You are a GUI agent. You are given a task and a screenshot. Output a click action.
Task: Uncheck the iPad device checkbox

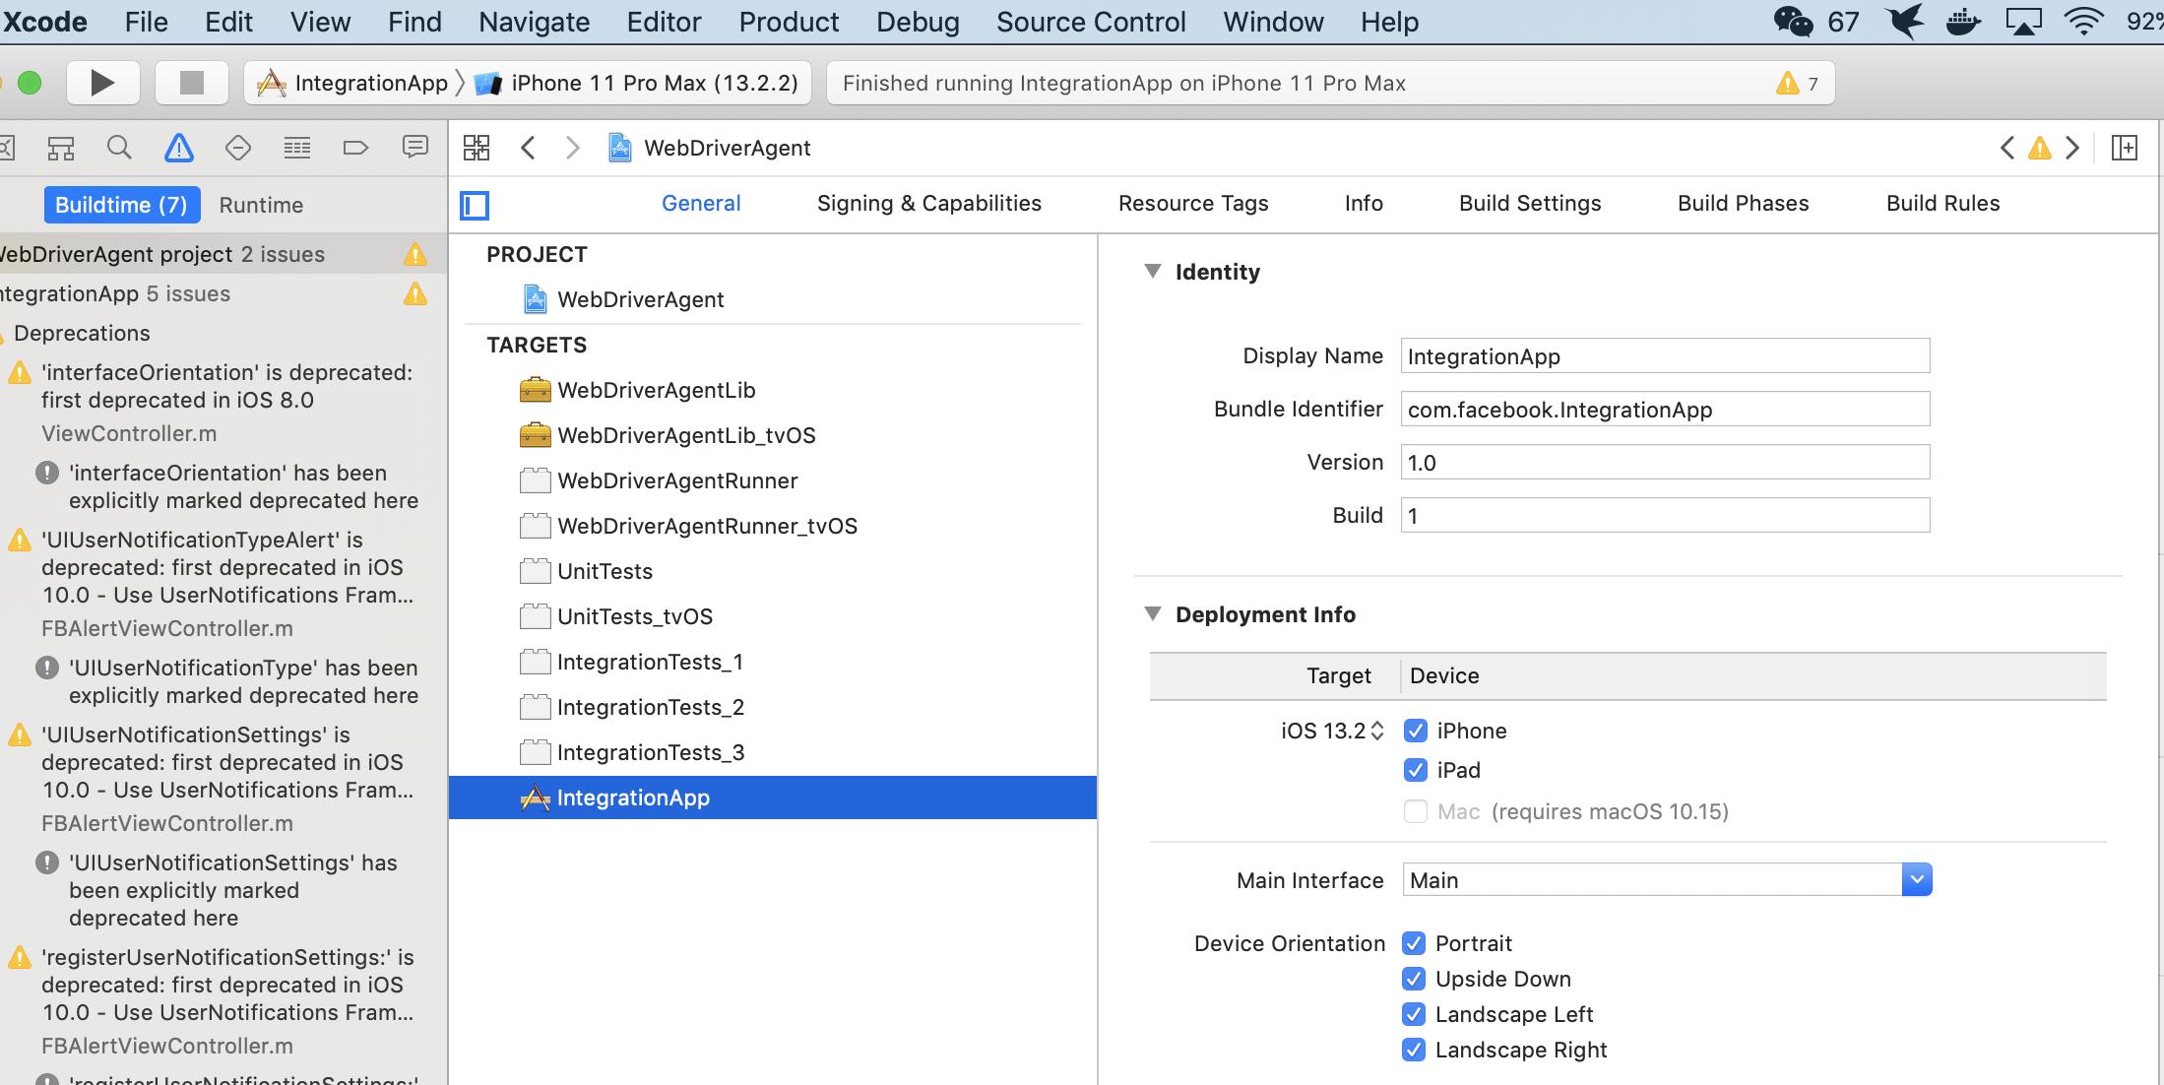(1416, 770)
